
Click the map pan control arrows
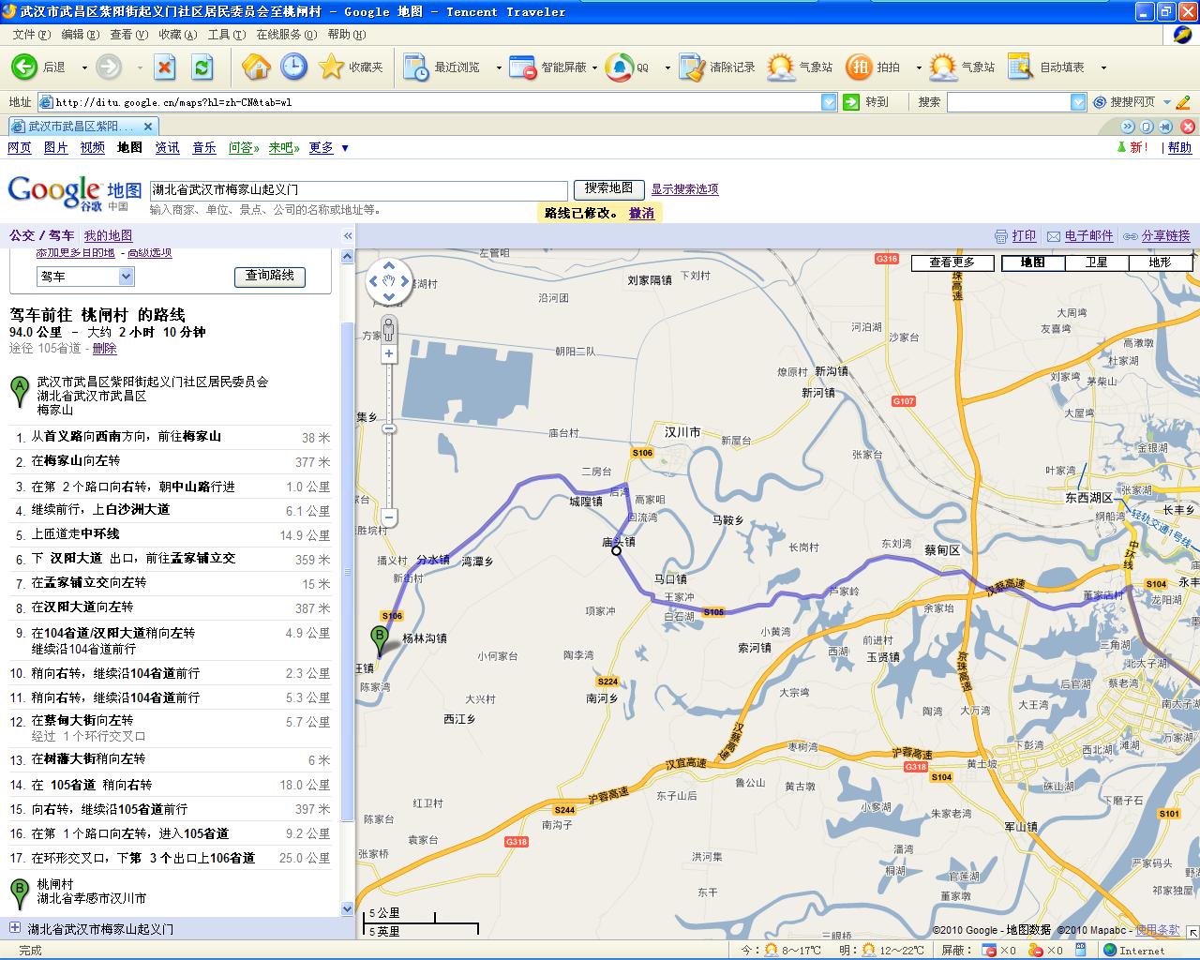tap(388, 280)
